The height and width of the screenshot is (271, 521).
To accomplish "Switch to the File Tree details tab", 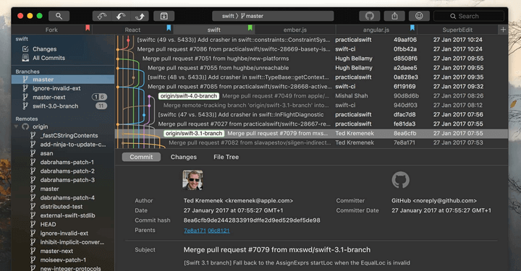I will click(226, 157).
